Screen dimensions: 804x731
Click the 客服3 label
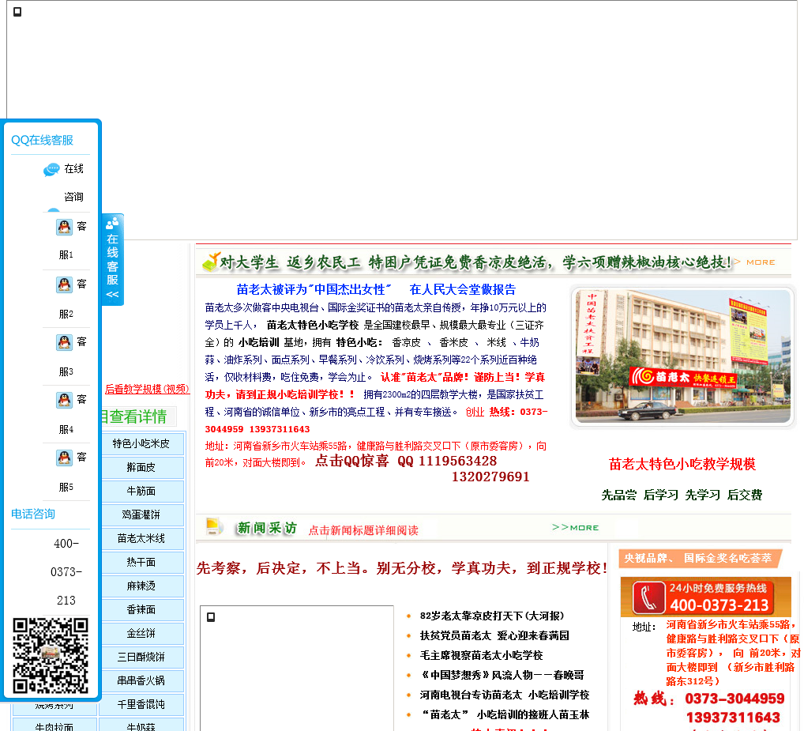click(71, 356)
